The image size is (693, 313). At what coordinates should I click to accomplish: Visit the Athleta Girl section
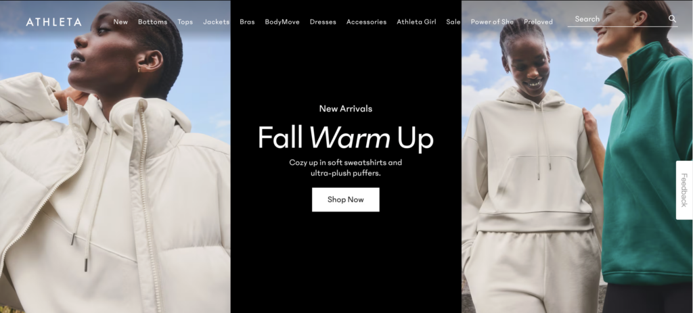point(416,22)
